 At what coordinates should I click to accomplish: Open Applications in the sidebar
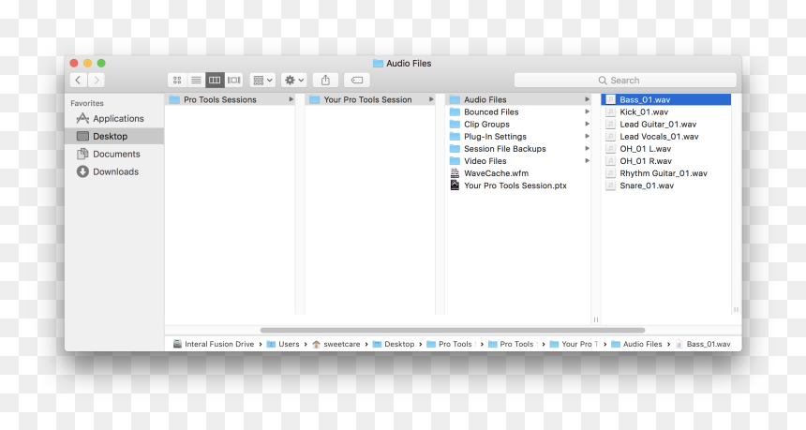(x=114, y=119)
